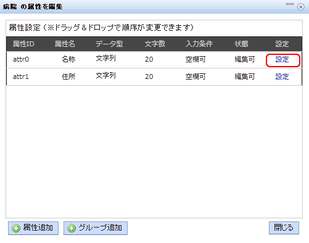Click the 属性ID column header
The height and width of the screenshot is (243, 309).
click(x=23, y=44)
